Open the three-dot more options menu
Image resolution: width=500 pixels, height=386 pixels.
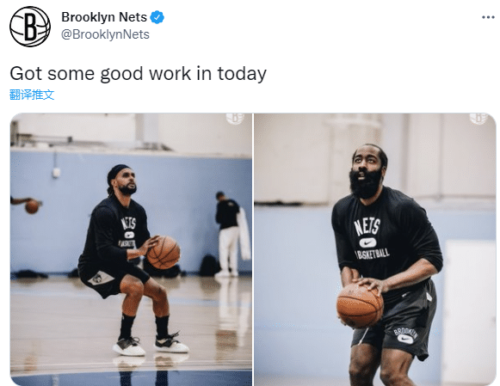[488, 17]
